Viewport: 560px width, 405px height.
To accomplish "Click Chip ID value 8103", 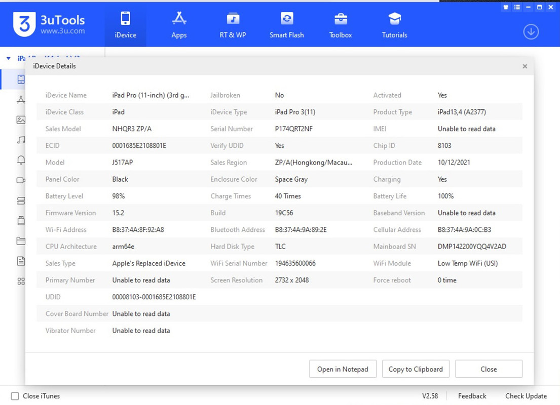I will pyautogui.click(x=444, y=146).
